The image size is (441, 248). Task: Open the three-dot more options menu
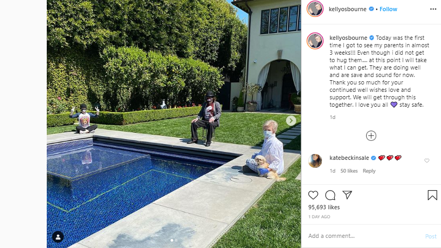[x=433, y=9]
